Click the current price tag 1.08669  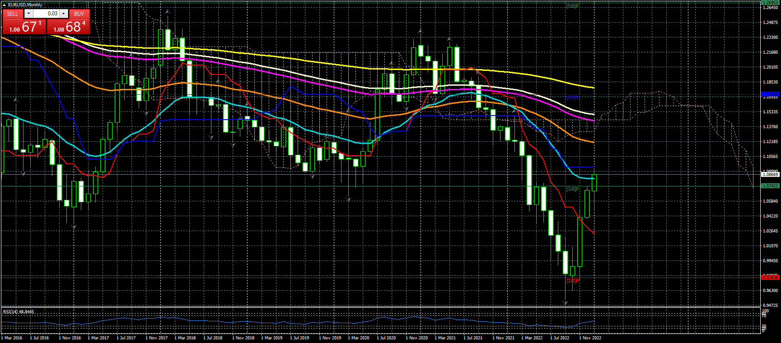pyautogui.click(x=771, y=174)
